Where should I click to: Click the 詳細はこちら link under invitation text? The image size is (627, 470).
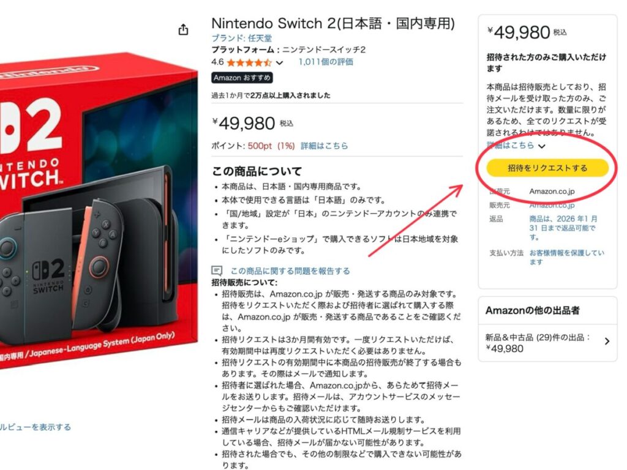[x=510, y=145]
